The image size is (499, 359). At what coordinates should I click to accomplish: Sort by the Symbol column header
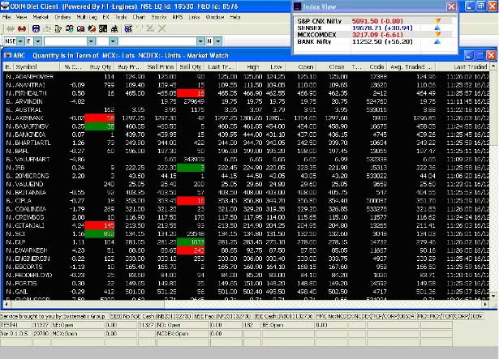point(37,66)
